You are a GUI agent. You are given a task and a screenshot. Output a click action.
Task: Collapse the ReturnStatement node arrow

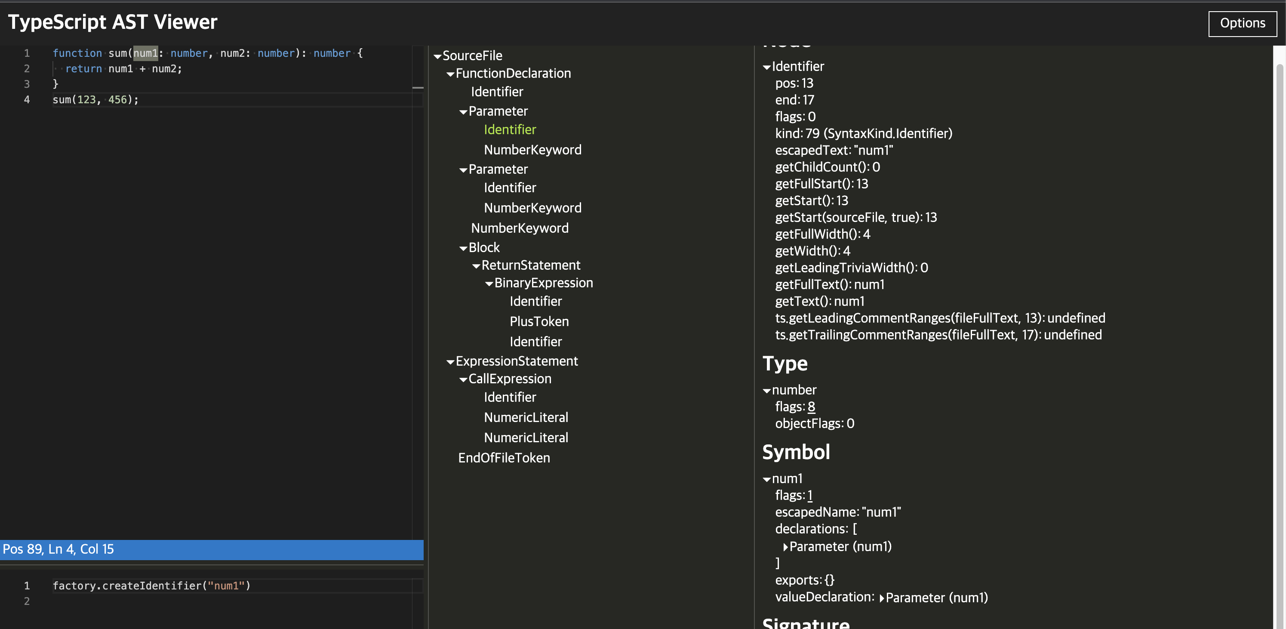[x=476, y=266]
